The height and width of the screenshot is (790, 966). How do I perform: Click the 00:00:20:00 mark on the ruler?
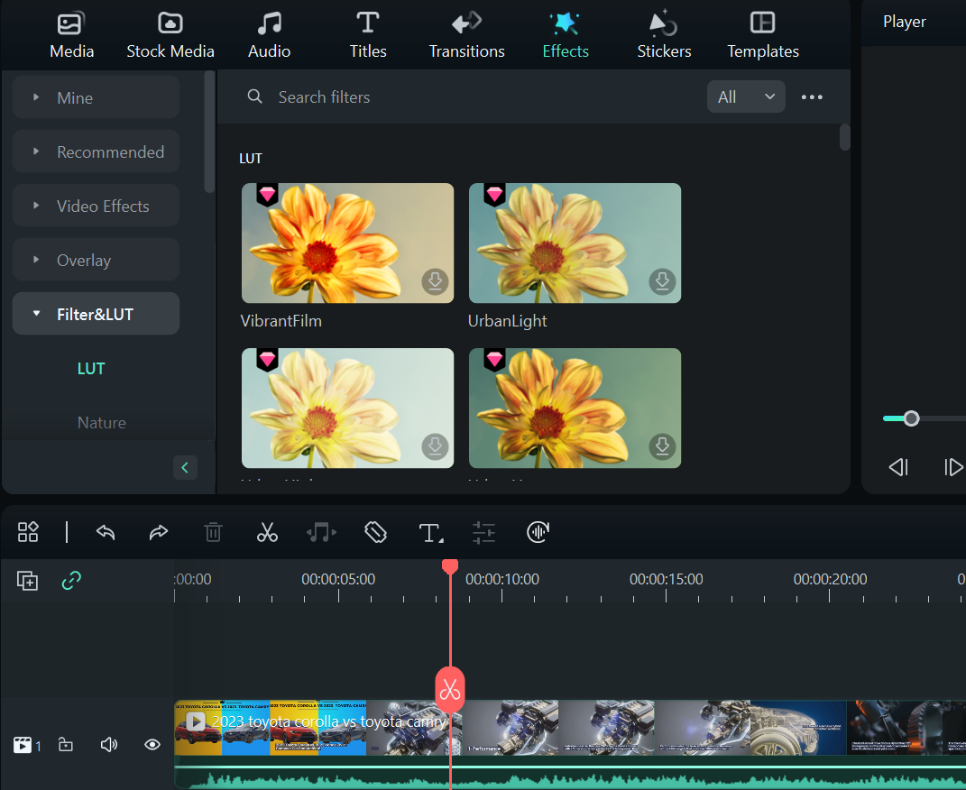[x=830, y=579]
